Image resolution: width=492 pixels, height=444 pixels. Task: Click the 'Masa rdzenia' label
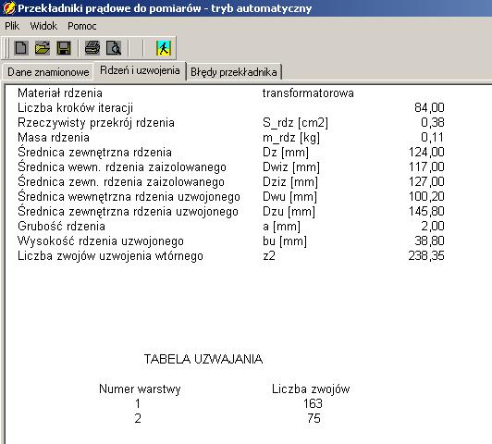coord(54,138)
